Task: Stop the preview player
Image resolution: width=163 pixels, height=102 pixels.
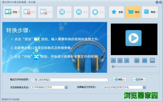Action: 127,60
